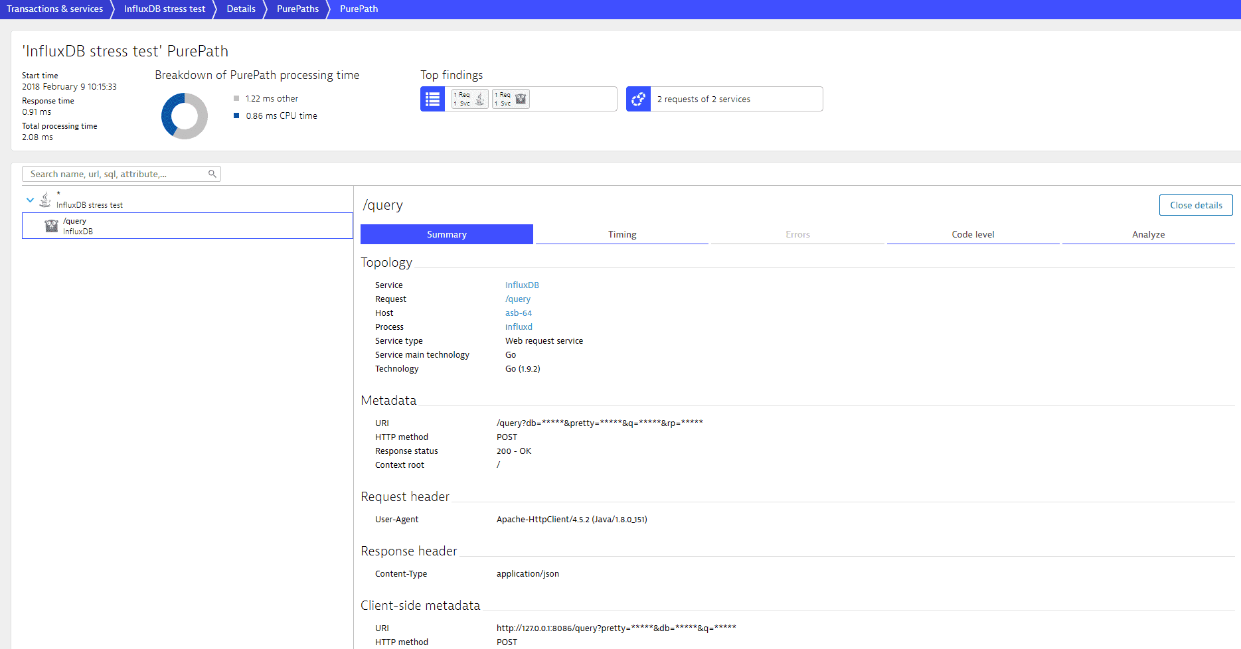Open the influxd process link
This screenshot has width=1241, height=649.
[519, 327]
